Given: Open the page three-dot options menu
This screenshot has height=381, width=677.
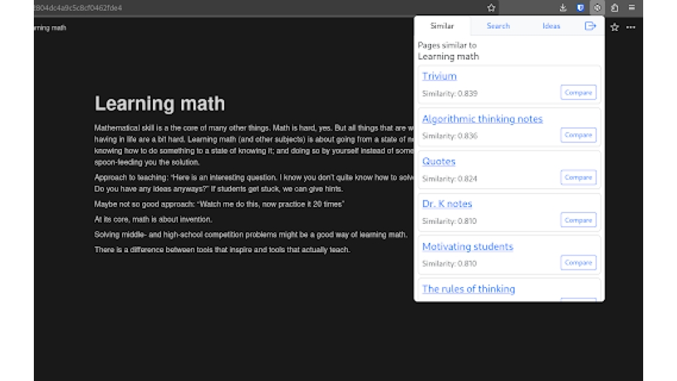Looking at the screenshot, I should point(631,27).
